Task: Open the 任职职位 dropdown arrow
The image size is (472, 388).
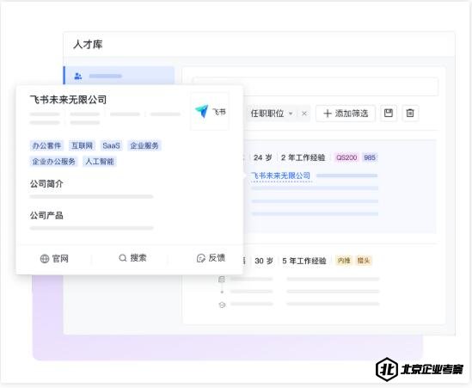Action: pyautogui.click(x=291, y=114)
